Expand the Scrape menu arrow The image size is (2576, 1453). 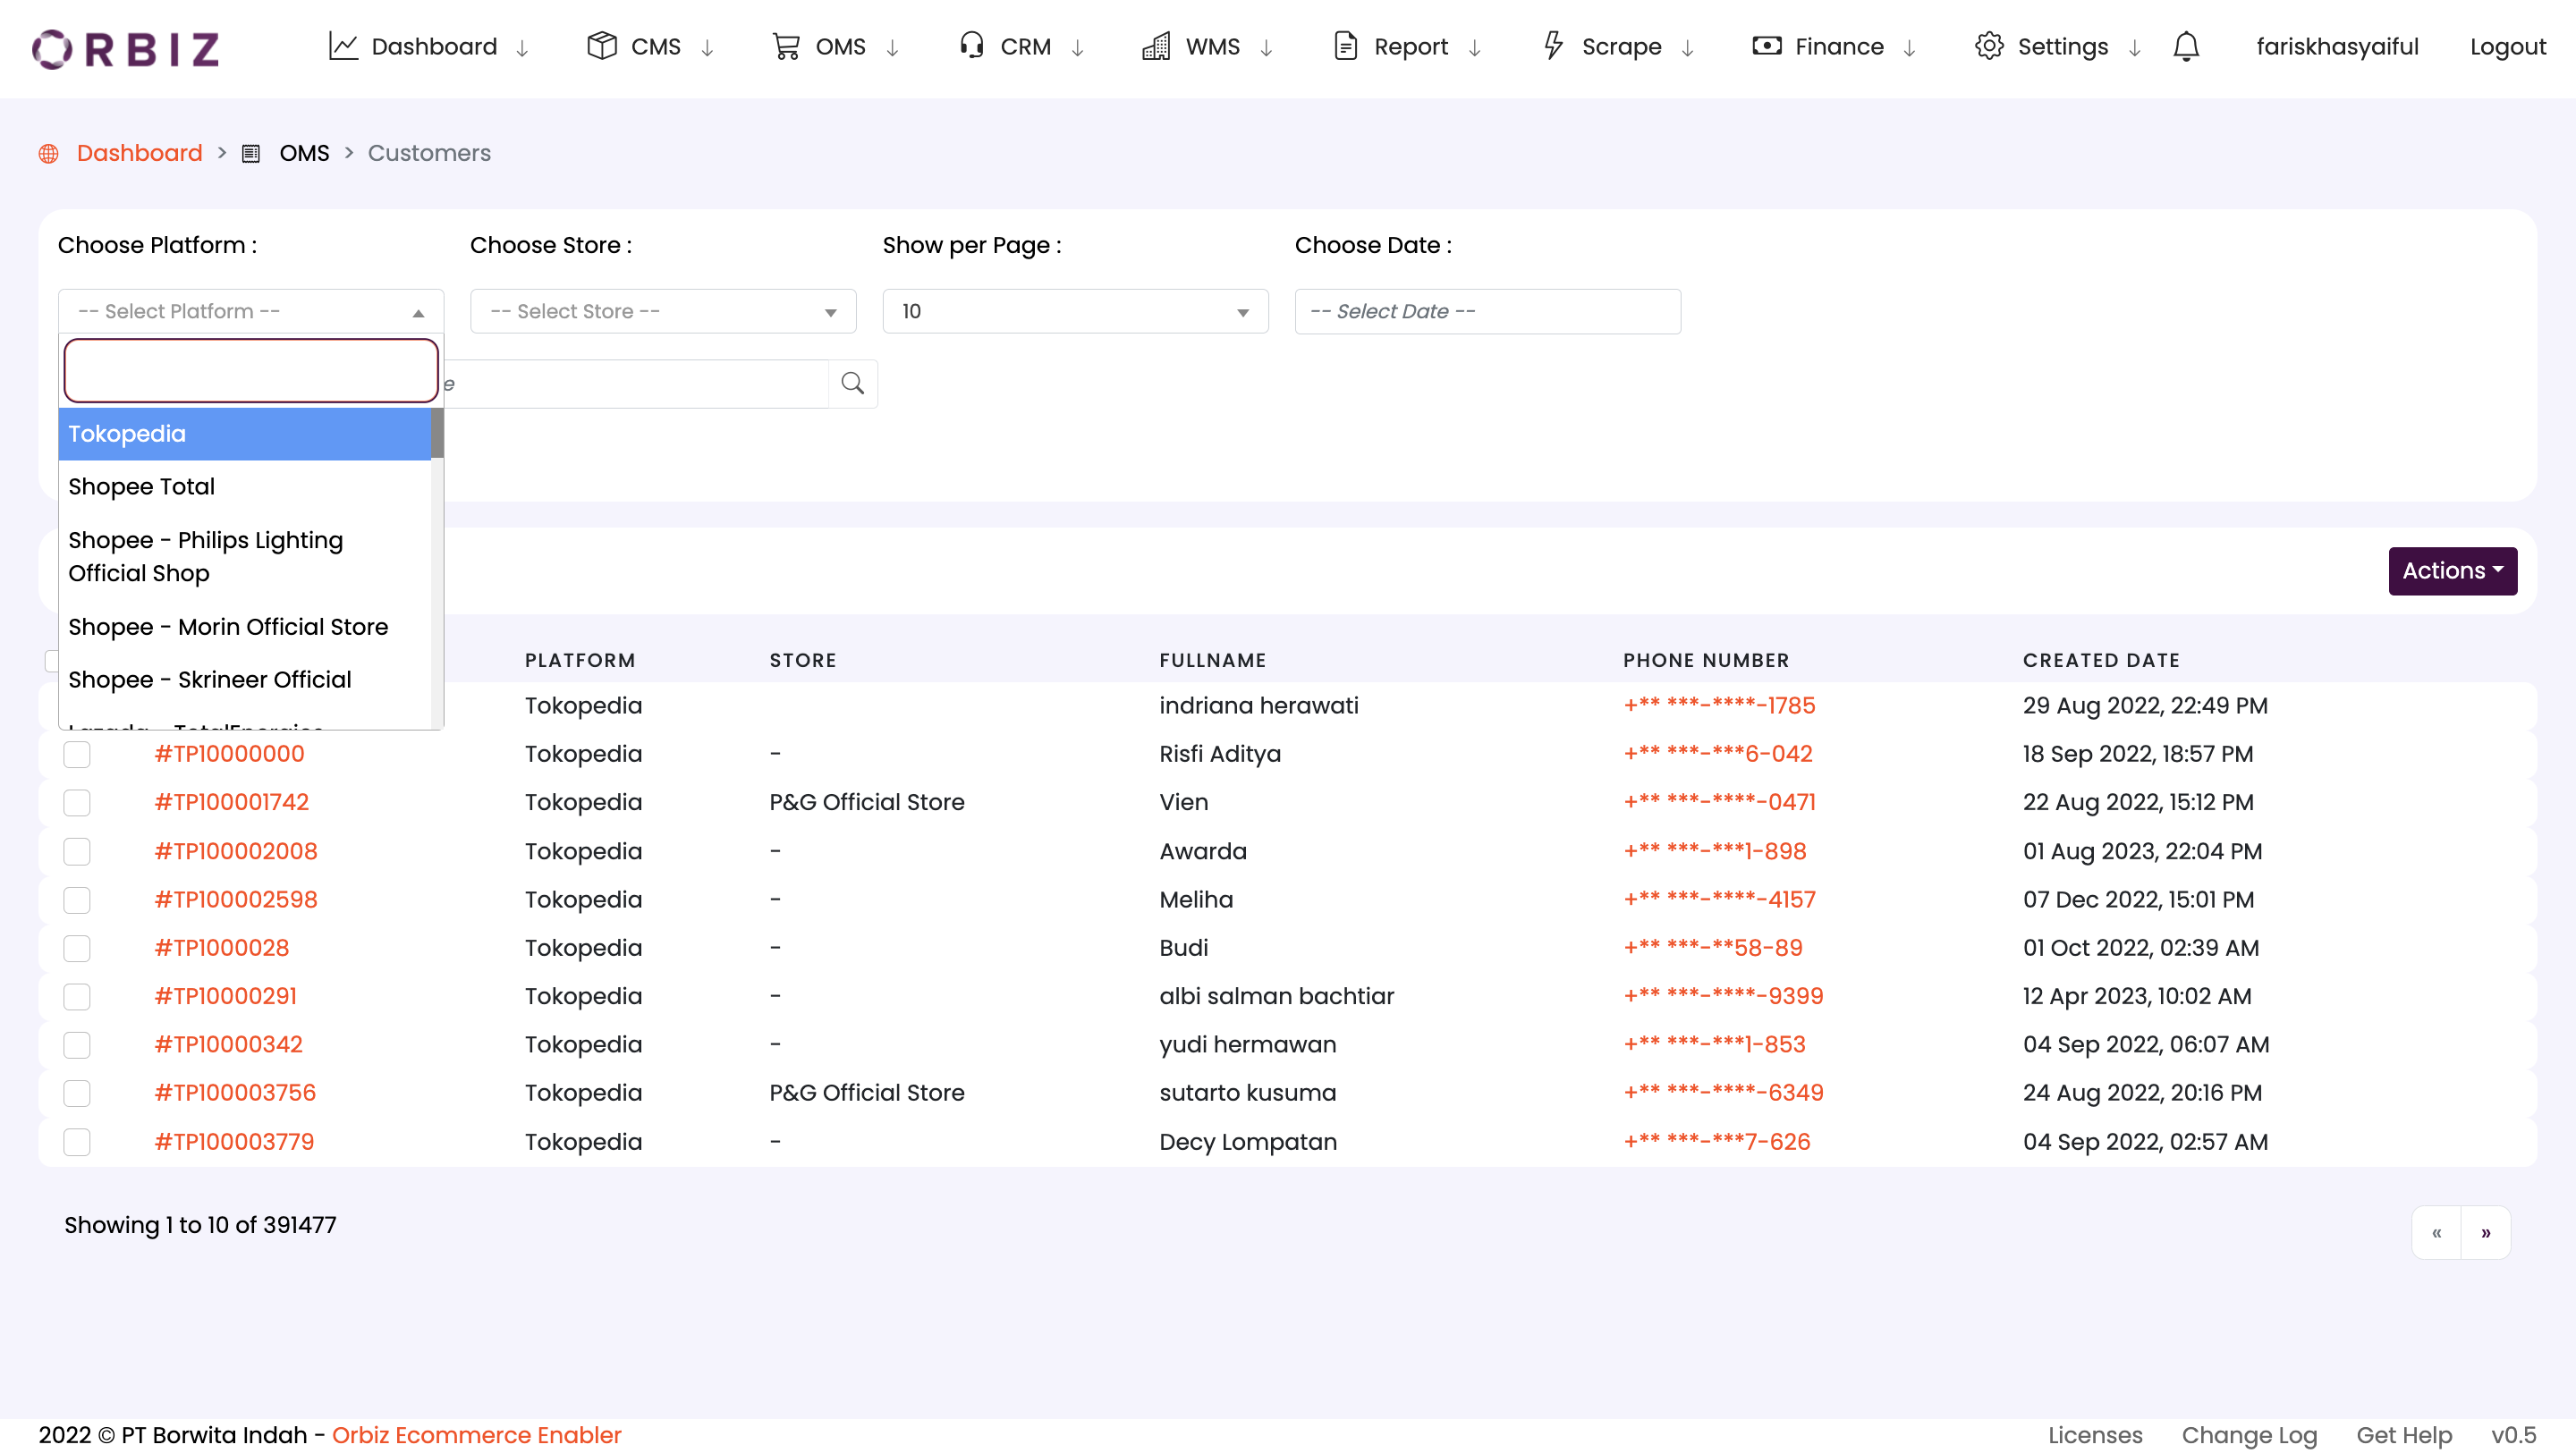pos(1687,48)
